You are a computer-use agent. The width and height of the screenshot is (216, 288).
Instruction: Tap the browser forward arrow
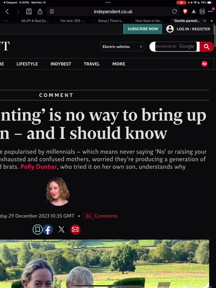tap(18, 12)
